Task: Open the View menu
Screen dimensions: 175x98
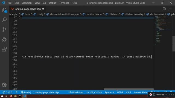Action: coord(37,3)
